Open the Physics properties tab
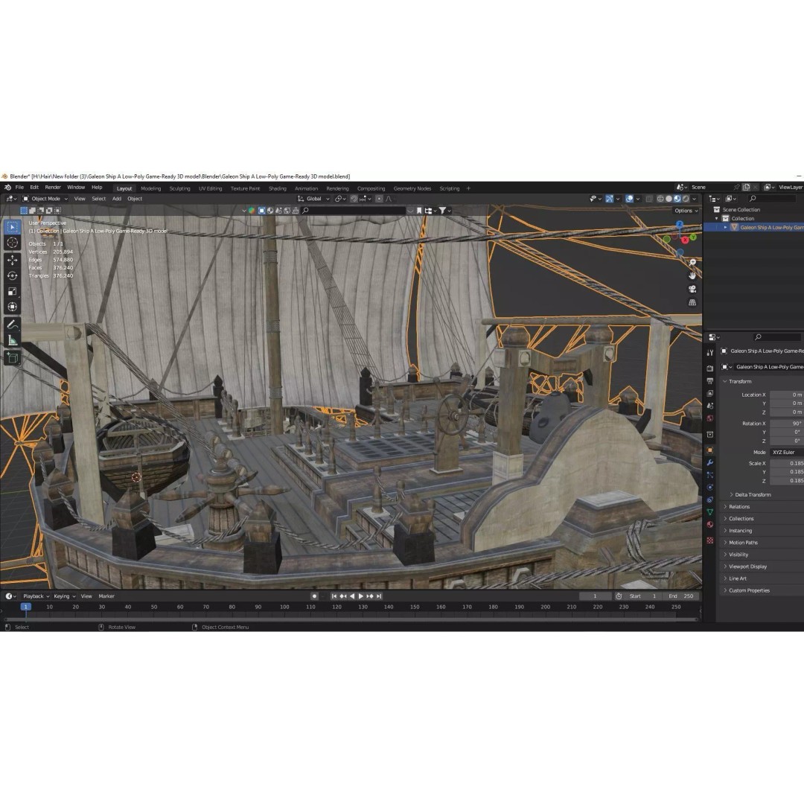Image resolution: width=804 pixels, height=804 pixels. (710, 487)
